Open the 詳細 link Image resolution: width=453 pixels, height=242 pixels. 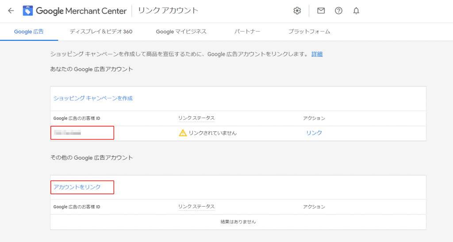[x=317, y=54]
